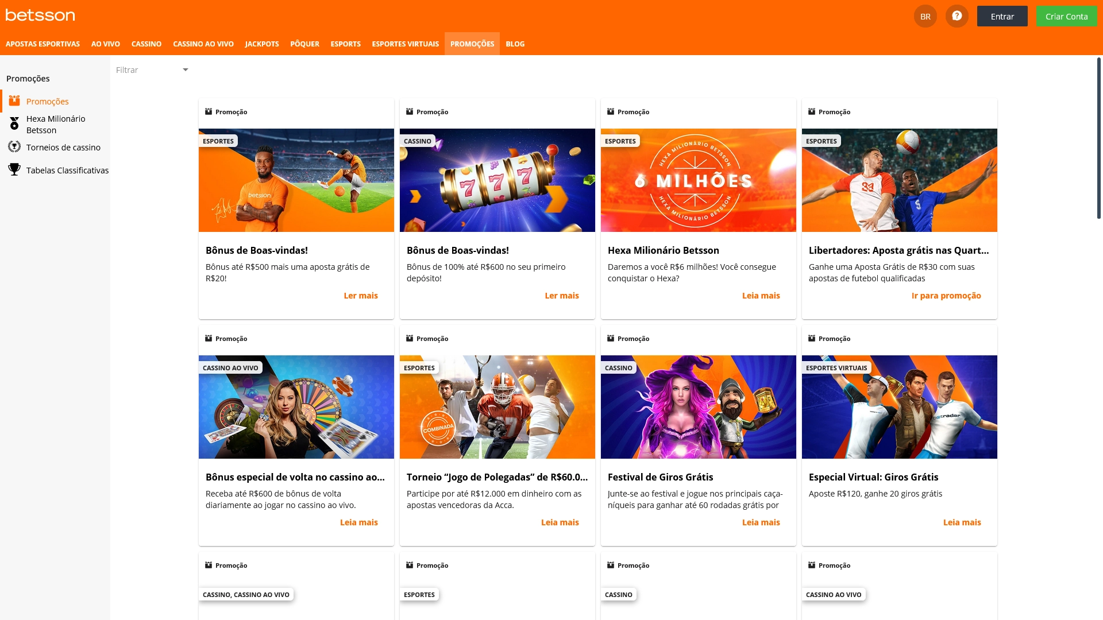Click the Hexa Milionário medal icon

coord(14,124)
